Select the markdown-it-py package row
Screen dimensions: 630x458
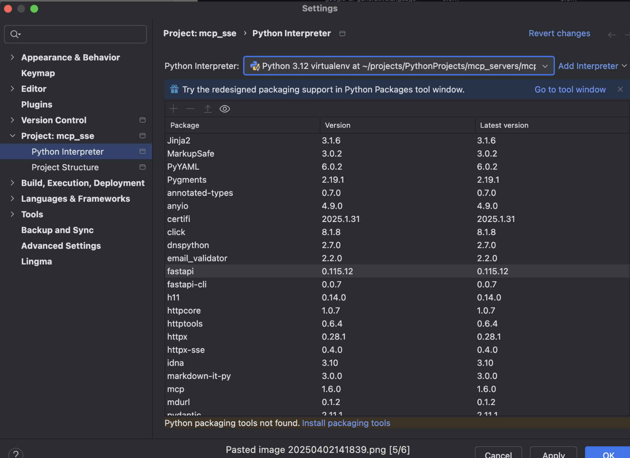pos(397,376)
